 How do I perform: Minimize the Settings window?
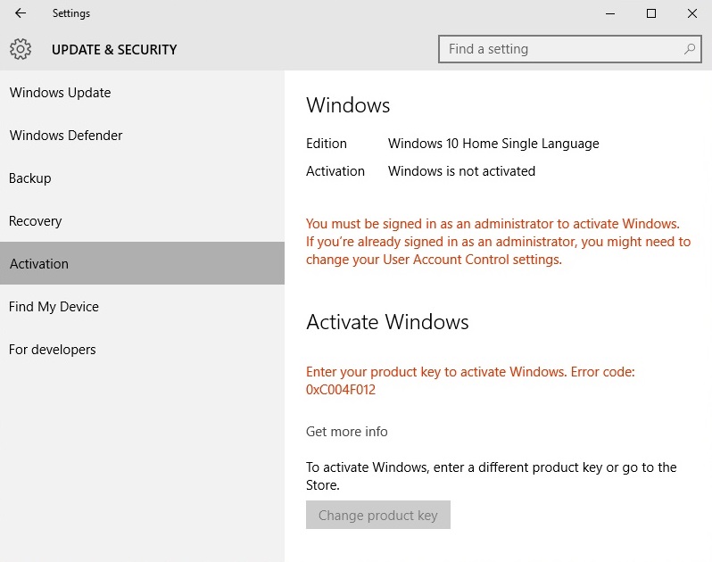pyautogui.click(x=610, y=13)
